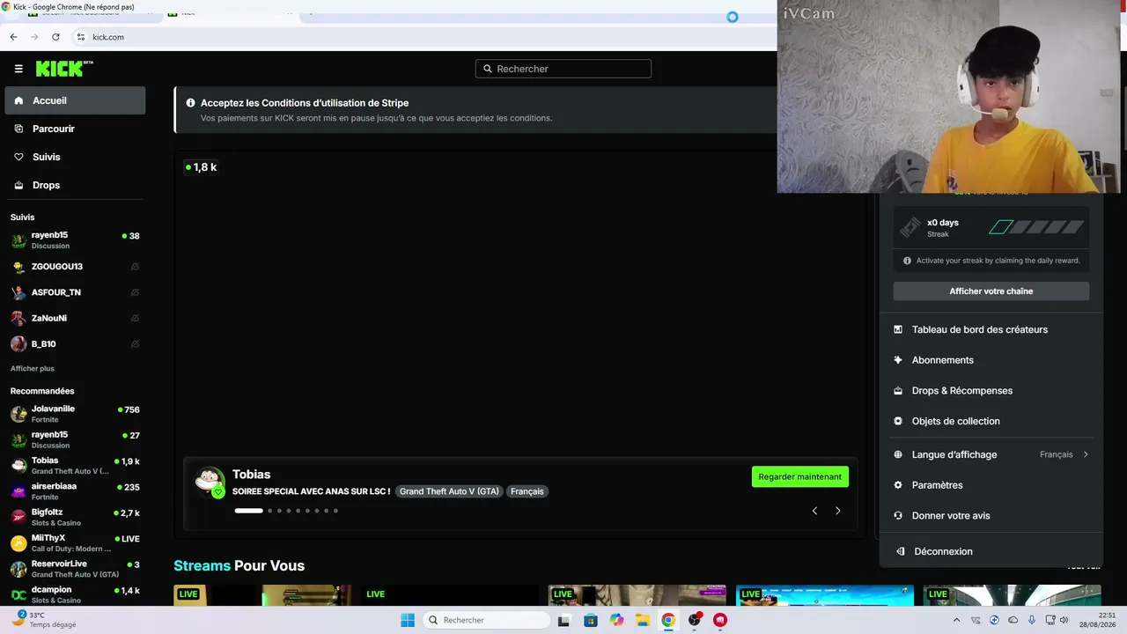1127x634 pixels.
Task: Open MiiThyX channel avatar
Action: (x=18, y=543)
